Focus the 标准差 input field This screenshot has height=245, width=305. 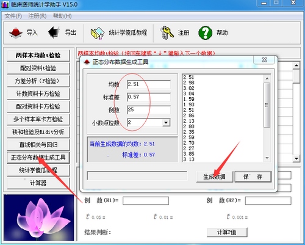click(149, 97)
